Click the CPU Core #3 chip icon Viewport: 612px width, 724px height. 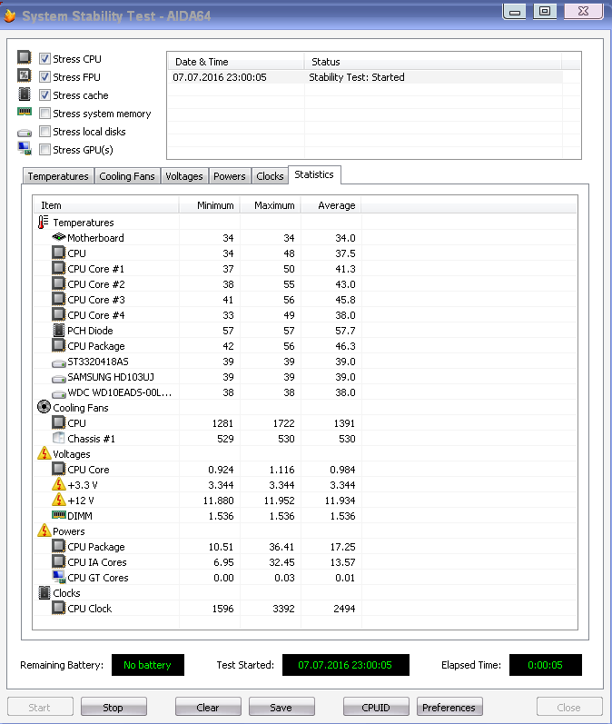pos(59,299)
